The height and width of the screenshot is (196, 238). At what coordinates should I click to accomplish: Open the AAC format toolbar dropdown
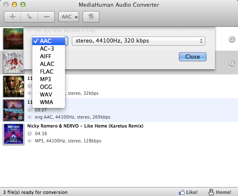tap(68, 17)
